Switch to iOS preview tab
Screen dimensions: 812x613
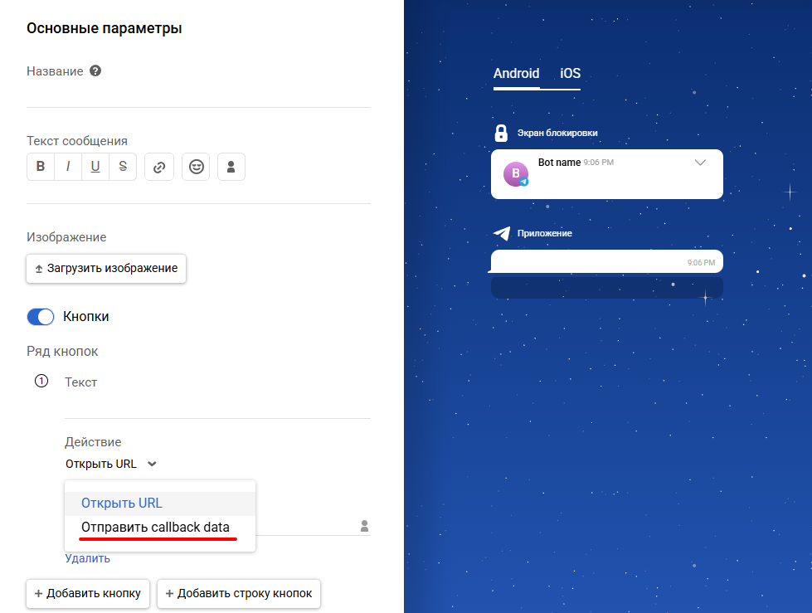[x=570, y=74]
